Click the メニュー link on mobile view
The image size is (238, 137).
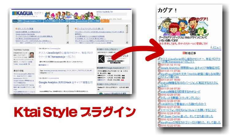(x=217, y=48)
